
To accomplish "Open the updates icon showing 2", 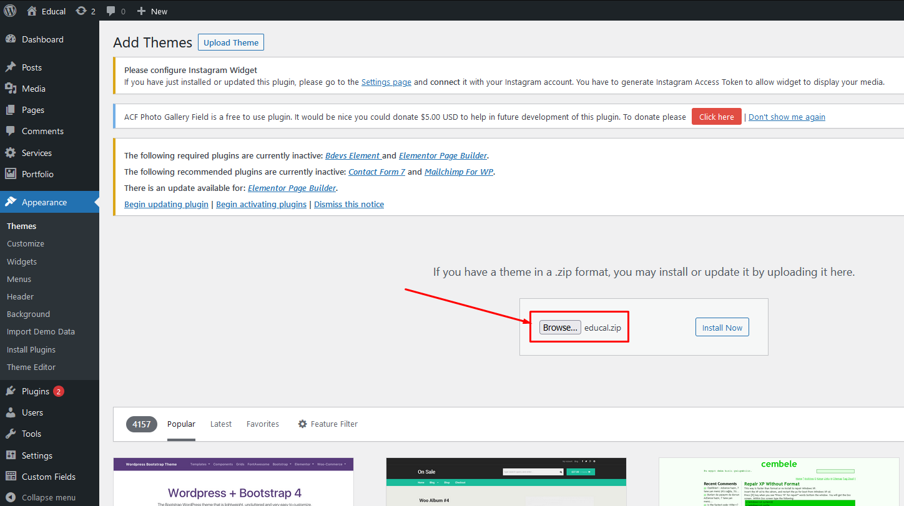I will pos(81,11).
